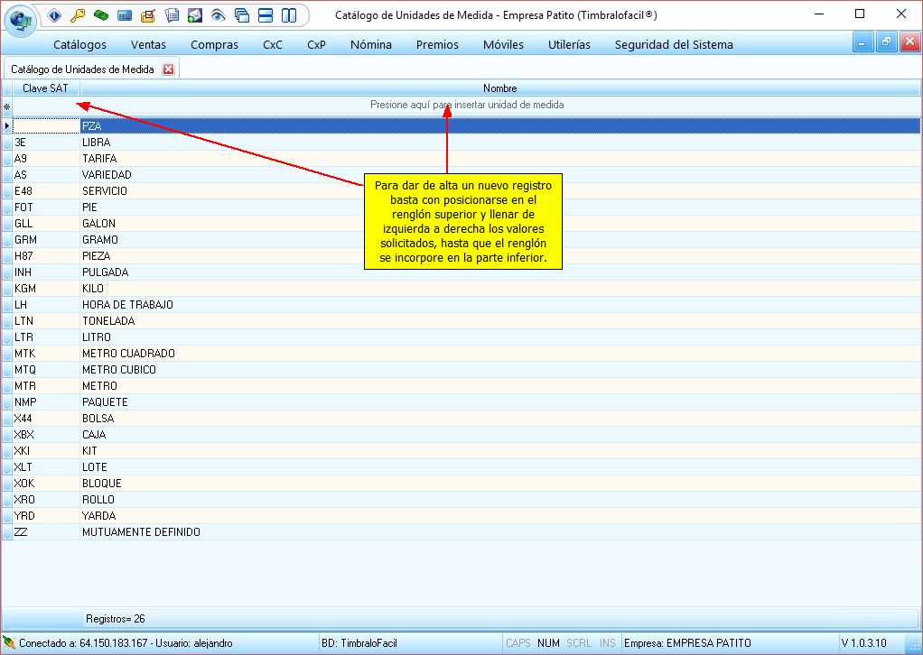The height and width of the screenshot is (655, 923).
Task: Click the A9 clave cell
Action: click(46, 159)
